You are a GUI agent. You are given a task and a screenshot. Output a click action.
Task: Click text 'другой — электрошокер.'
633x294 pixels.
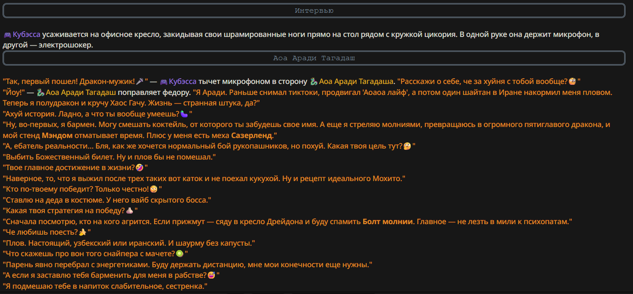(48, 45)
